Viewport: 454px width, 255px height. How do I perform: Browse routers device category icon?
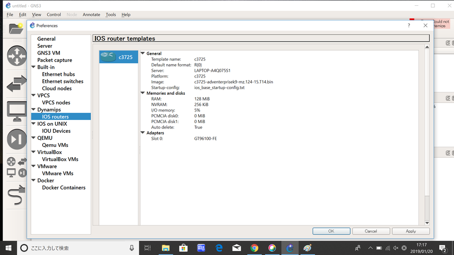click(17, 55)
